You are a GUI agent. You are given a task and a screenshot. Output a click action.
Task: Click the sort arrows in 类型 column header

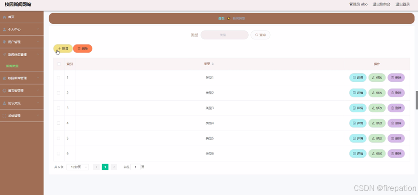[x=213, y=64]
